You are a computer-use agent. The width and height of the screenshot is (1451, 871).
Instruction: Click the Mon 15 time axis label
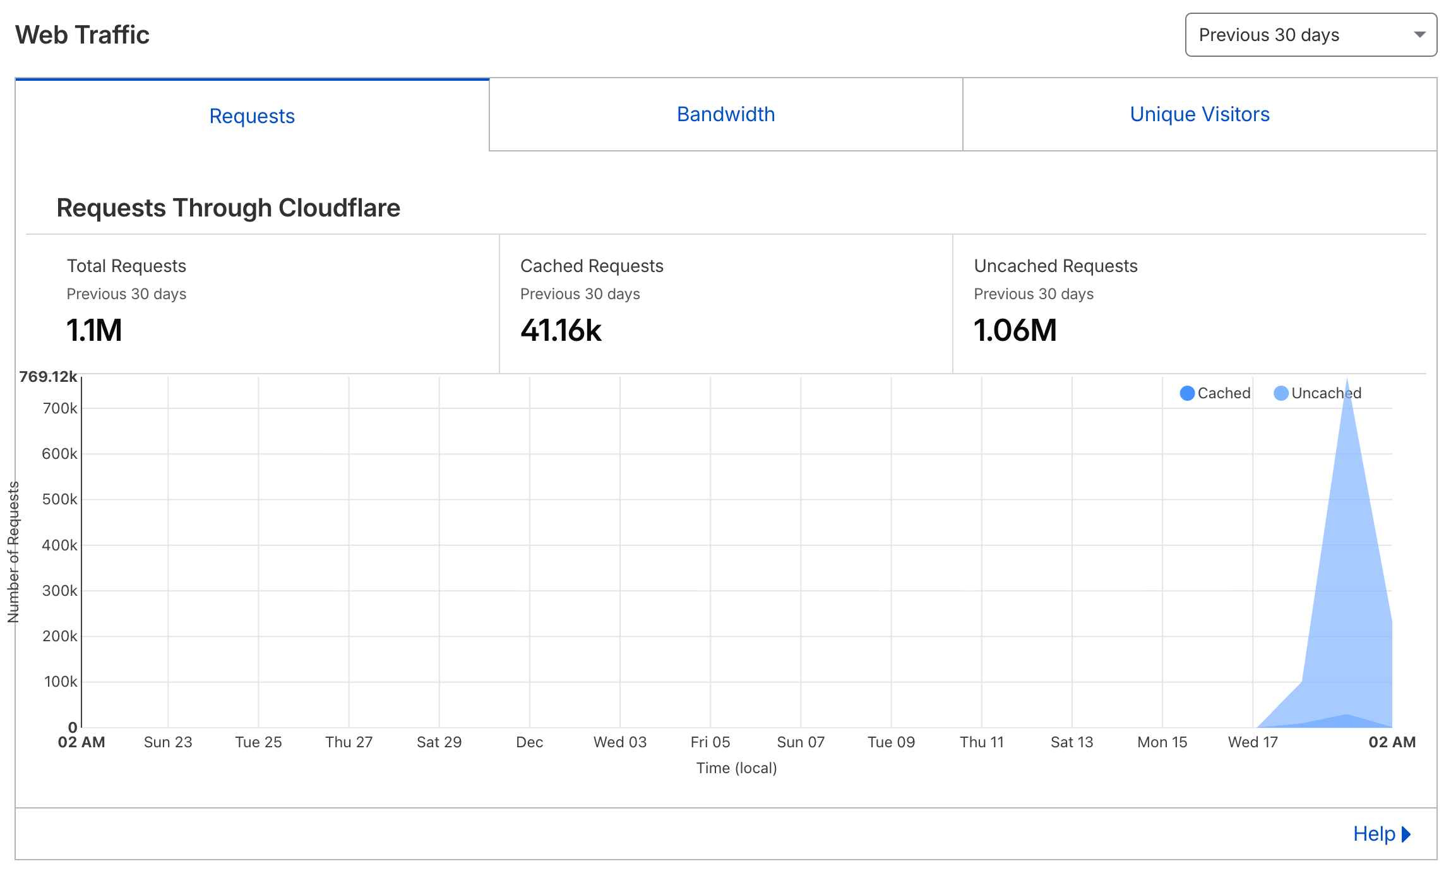pos(1162,742)
